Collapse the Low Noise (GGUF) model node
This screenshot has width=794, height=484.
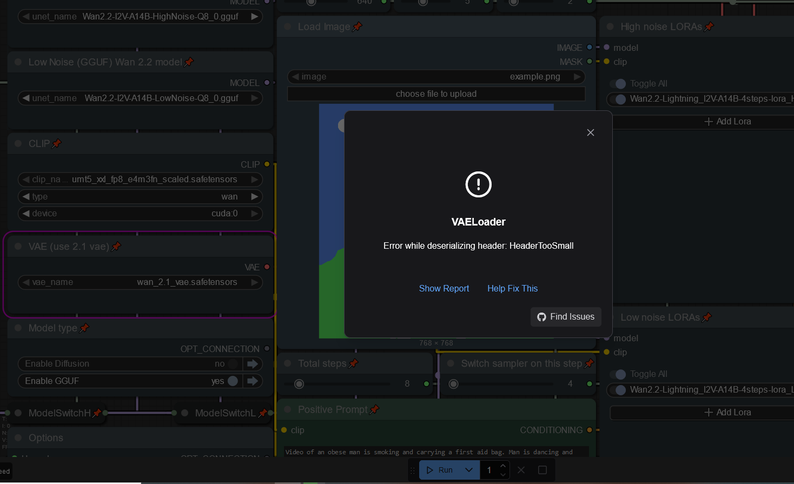click(x=18, y=62)
